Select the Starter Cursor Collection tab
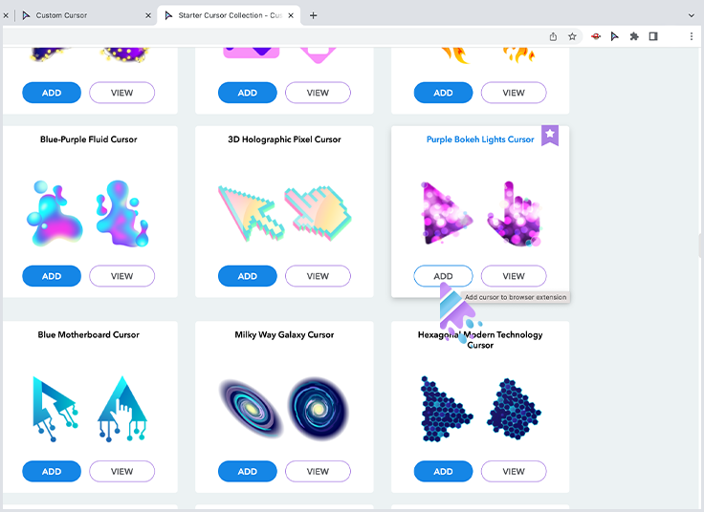The image size is (704, 512). click(x=229, y=15)
